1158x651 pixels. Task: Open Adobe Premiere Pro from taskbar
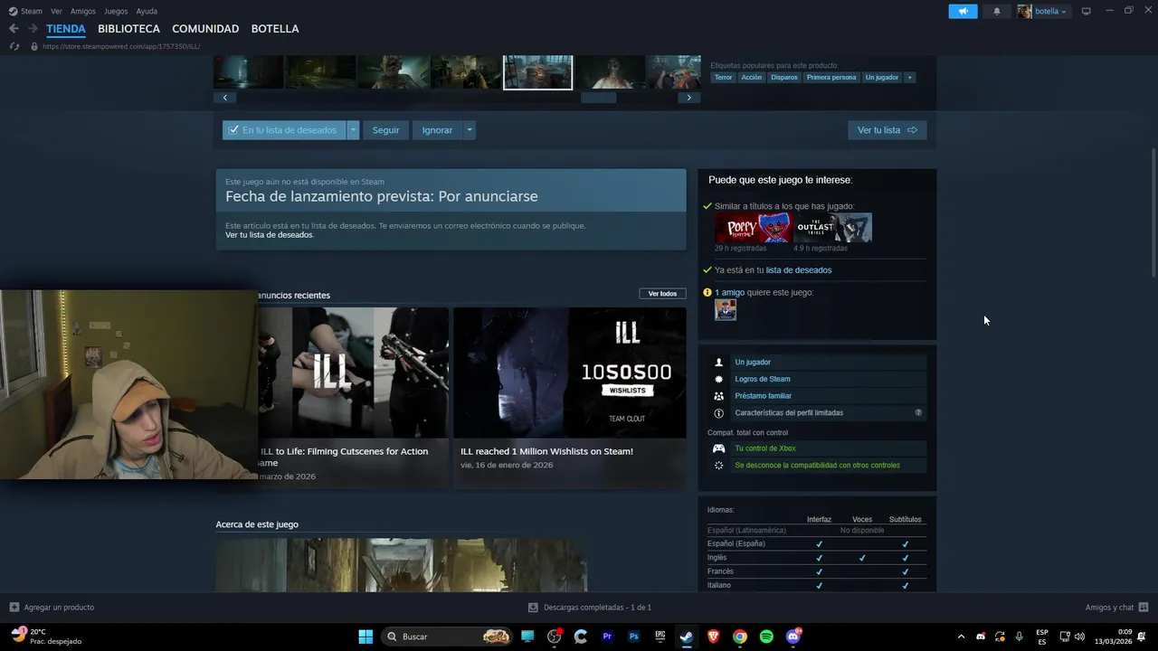[x=607, y=637]
